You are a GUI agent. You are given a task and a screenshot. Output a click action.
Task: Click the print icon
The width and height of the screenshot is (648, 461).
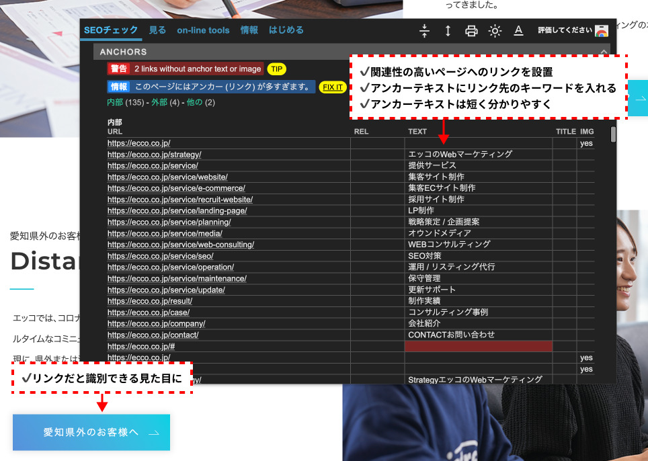point(471,31)
